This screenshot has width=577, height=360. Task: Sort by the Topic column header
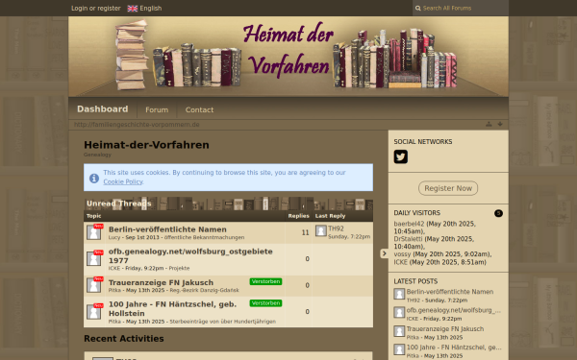click(x=93, y=216)
